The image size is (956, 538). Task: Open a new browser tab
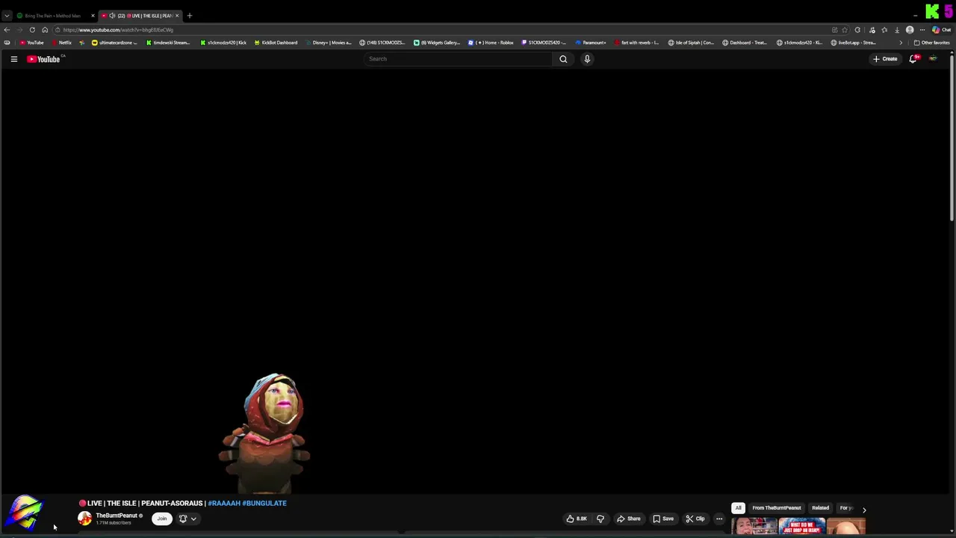[x=190, y=16]
